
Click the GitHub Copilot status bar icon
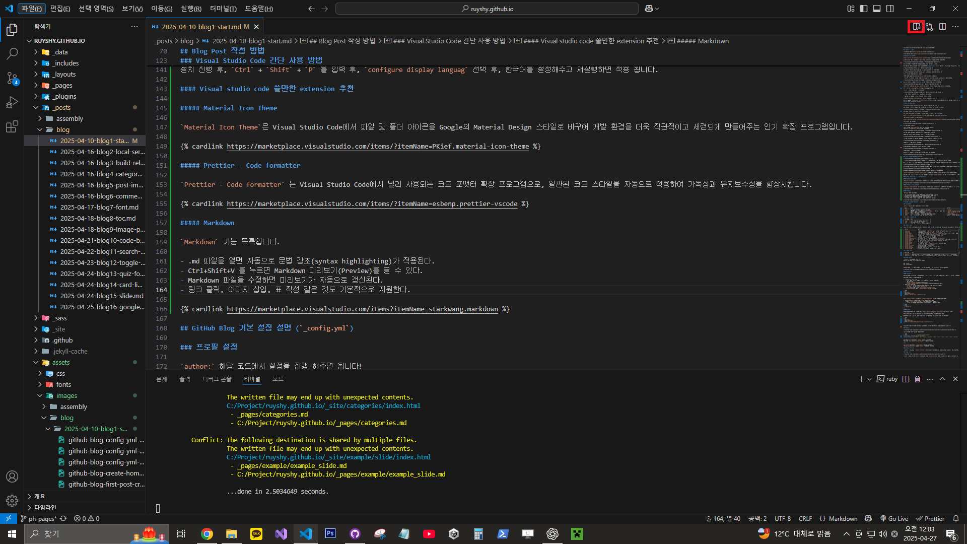coord(868,518)
